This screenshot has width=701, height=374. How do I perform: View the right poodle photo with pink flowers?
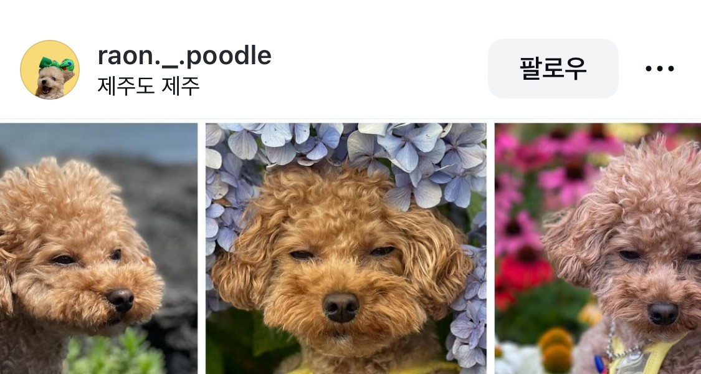598,248
